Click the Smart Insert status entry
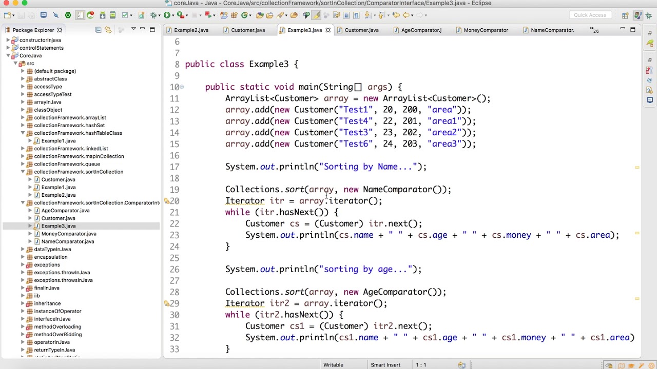 pyautogui.click(x=385, y=365)
